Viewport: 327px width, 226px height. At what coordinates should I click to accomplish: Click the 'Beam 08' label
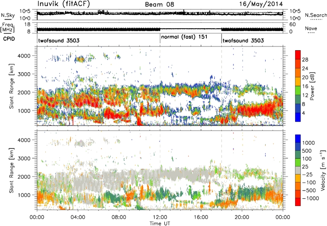coord(159,4)
